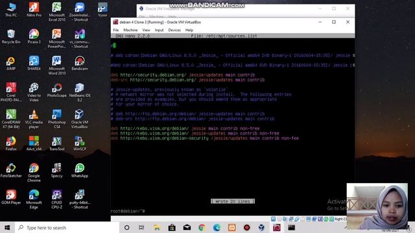Select the ZoomInstaller shortcut on the desktop
415x233 pixels.
[80, 12]
